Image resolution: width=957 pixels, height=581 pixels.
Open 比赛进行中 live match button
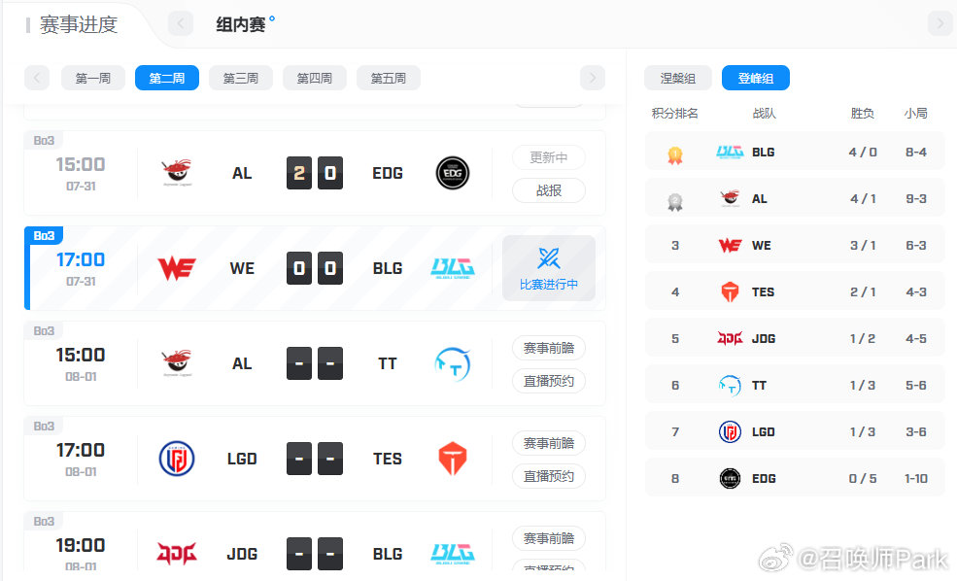(549, 268)
